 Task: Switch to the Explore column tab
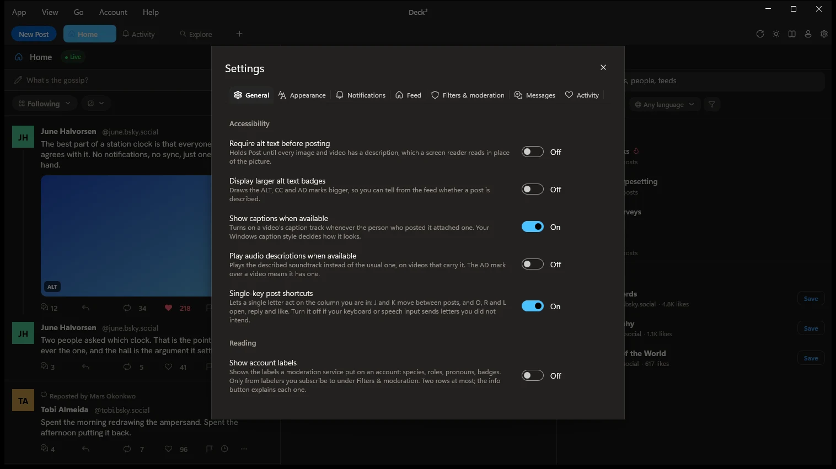coord(196,34)
